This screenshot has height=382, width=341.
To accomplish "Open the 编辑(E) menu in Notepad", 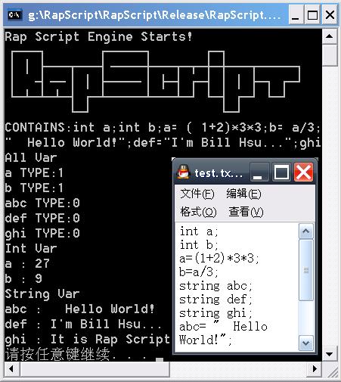I will click(x=243, y=194).
